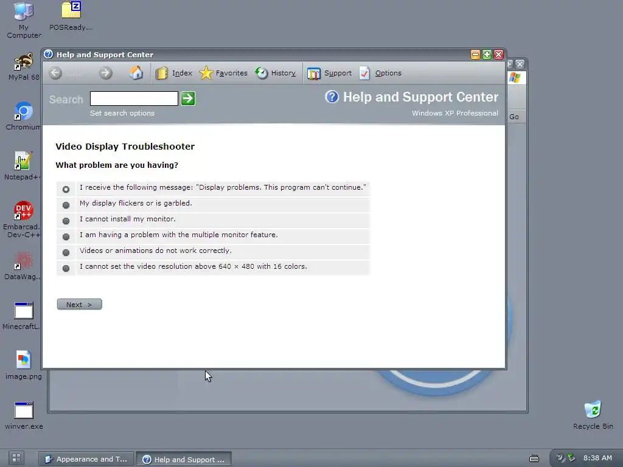
Task: Close the Help and Support Center window
Action: pyautogui.click(x=499, y=54)
